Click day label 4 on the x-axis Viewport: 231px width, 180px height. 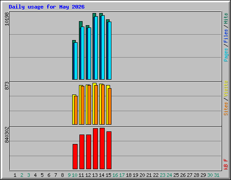coord(35,175)
